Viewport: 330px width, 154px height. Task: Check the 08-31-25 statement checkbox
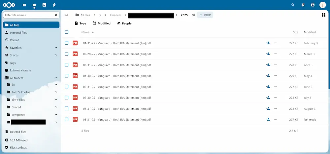[67, 119]
